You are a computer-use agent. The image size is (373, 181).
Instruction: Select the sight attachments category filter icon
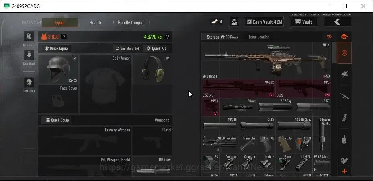(x=344, y=160)
